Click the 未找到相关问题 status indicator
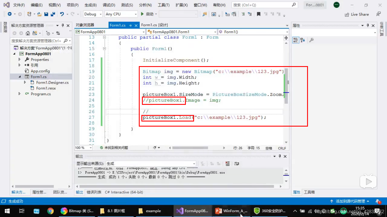Screen dimensions: 387x217 point(114,148)
